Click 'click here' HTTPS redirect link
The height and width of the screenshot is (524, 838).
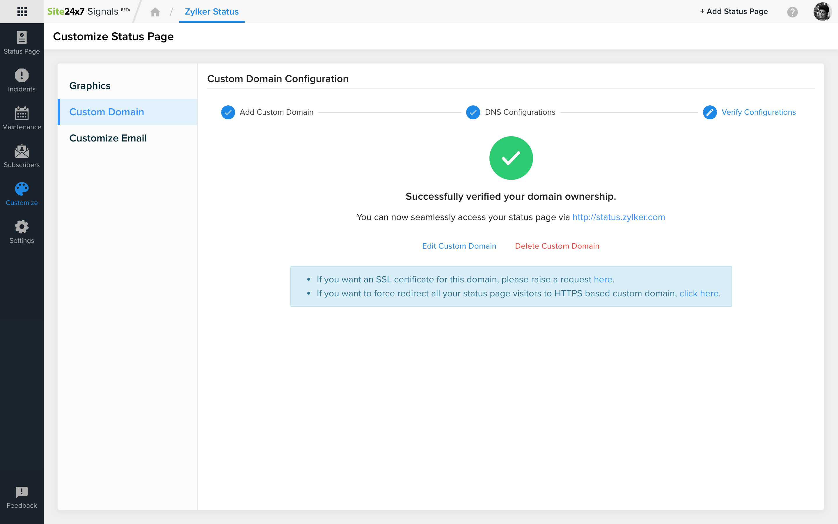click(x=699, y=293)
